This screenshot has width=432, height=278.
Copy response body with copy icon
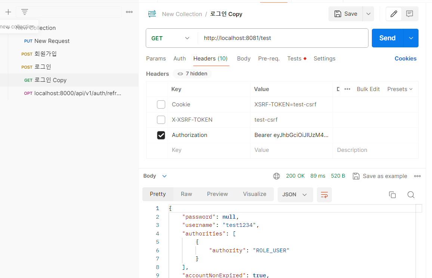pos(392,195)
